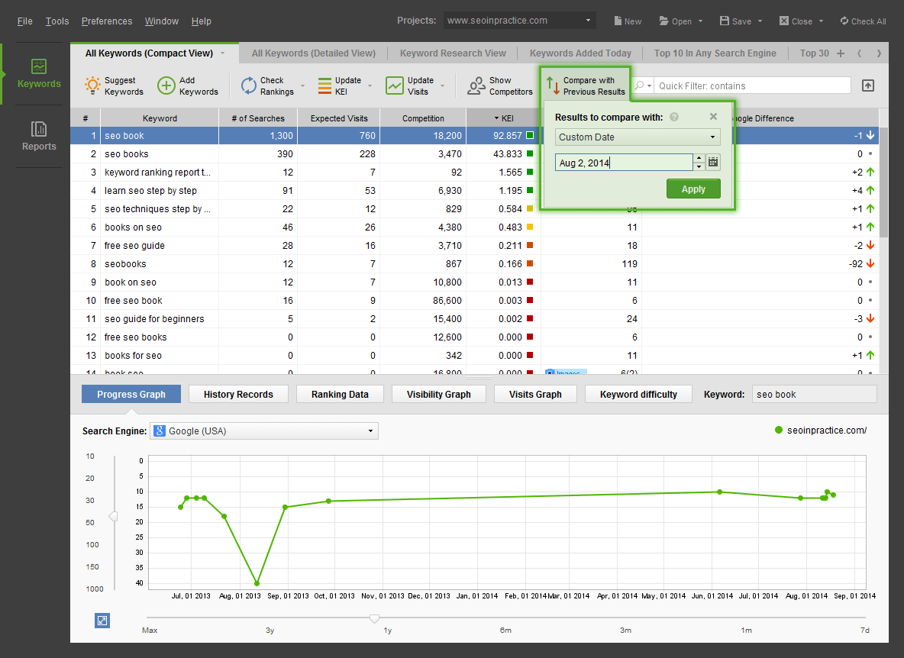Show the Ranking Data panel

click(341, 394)
